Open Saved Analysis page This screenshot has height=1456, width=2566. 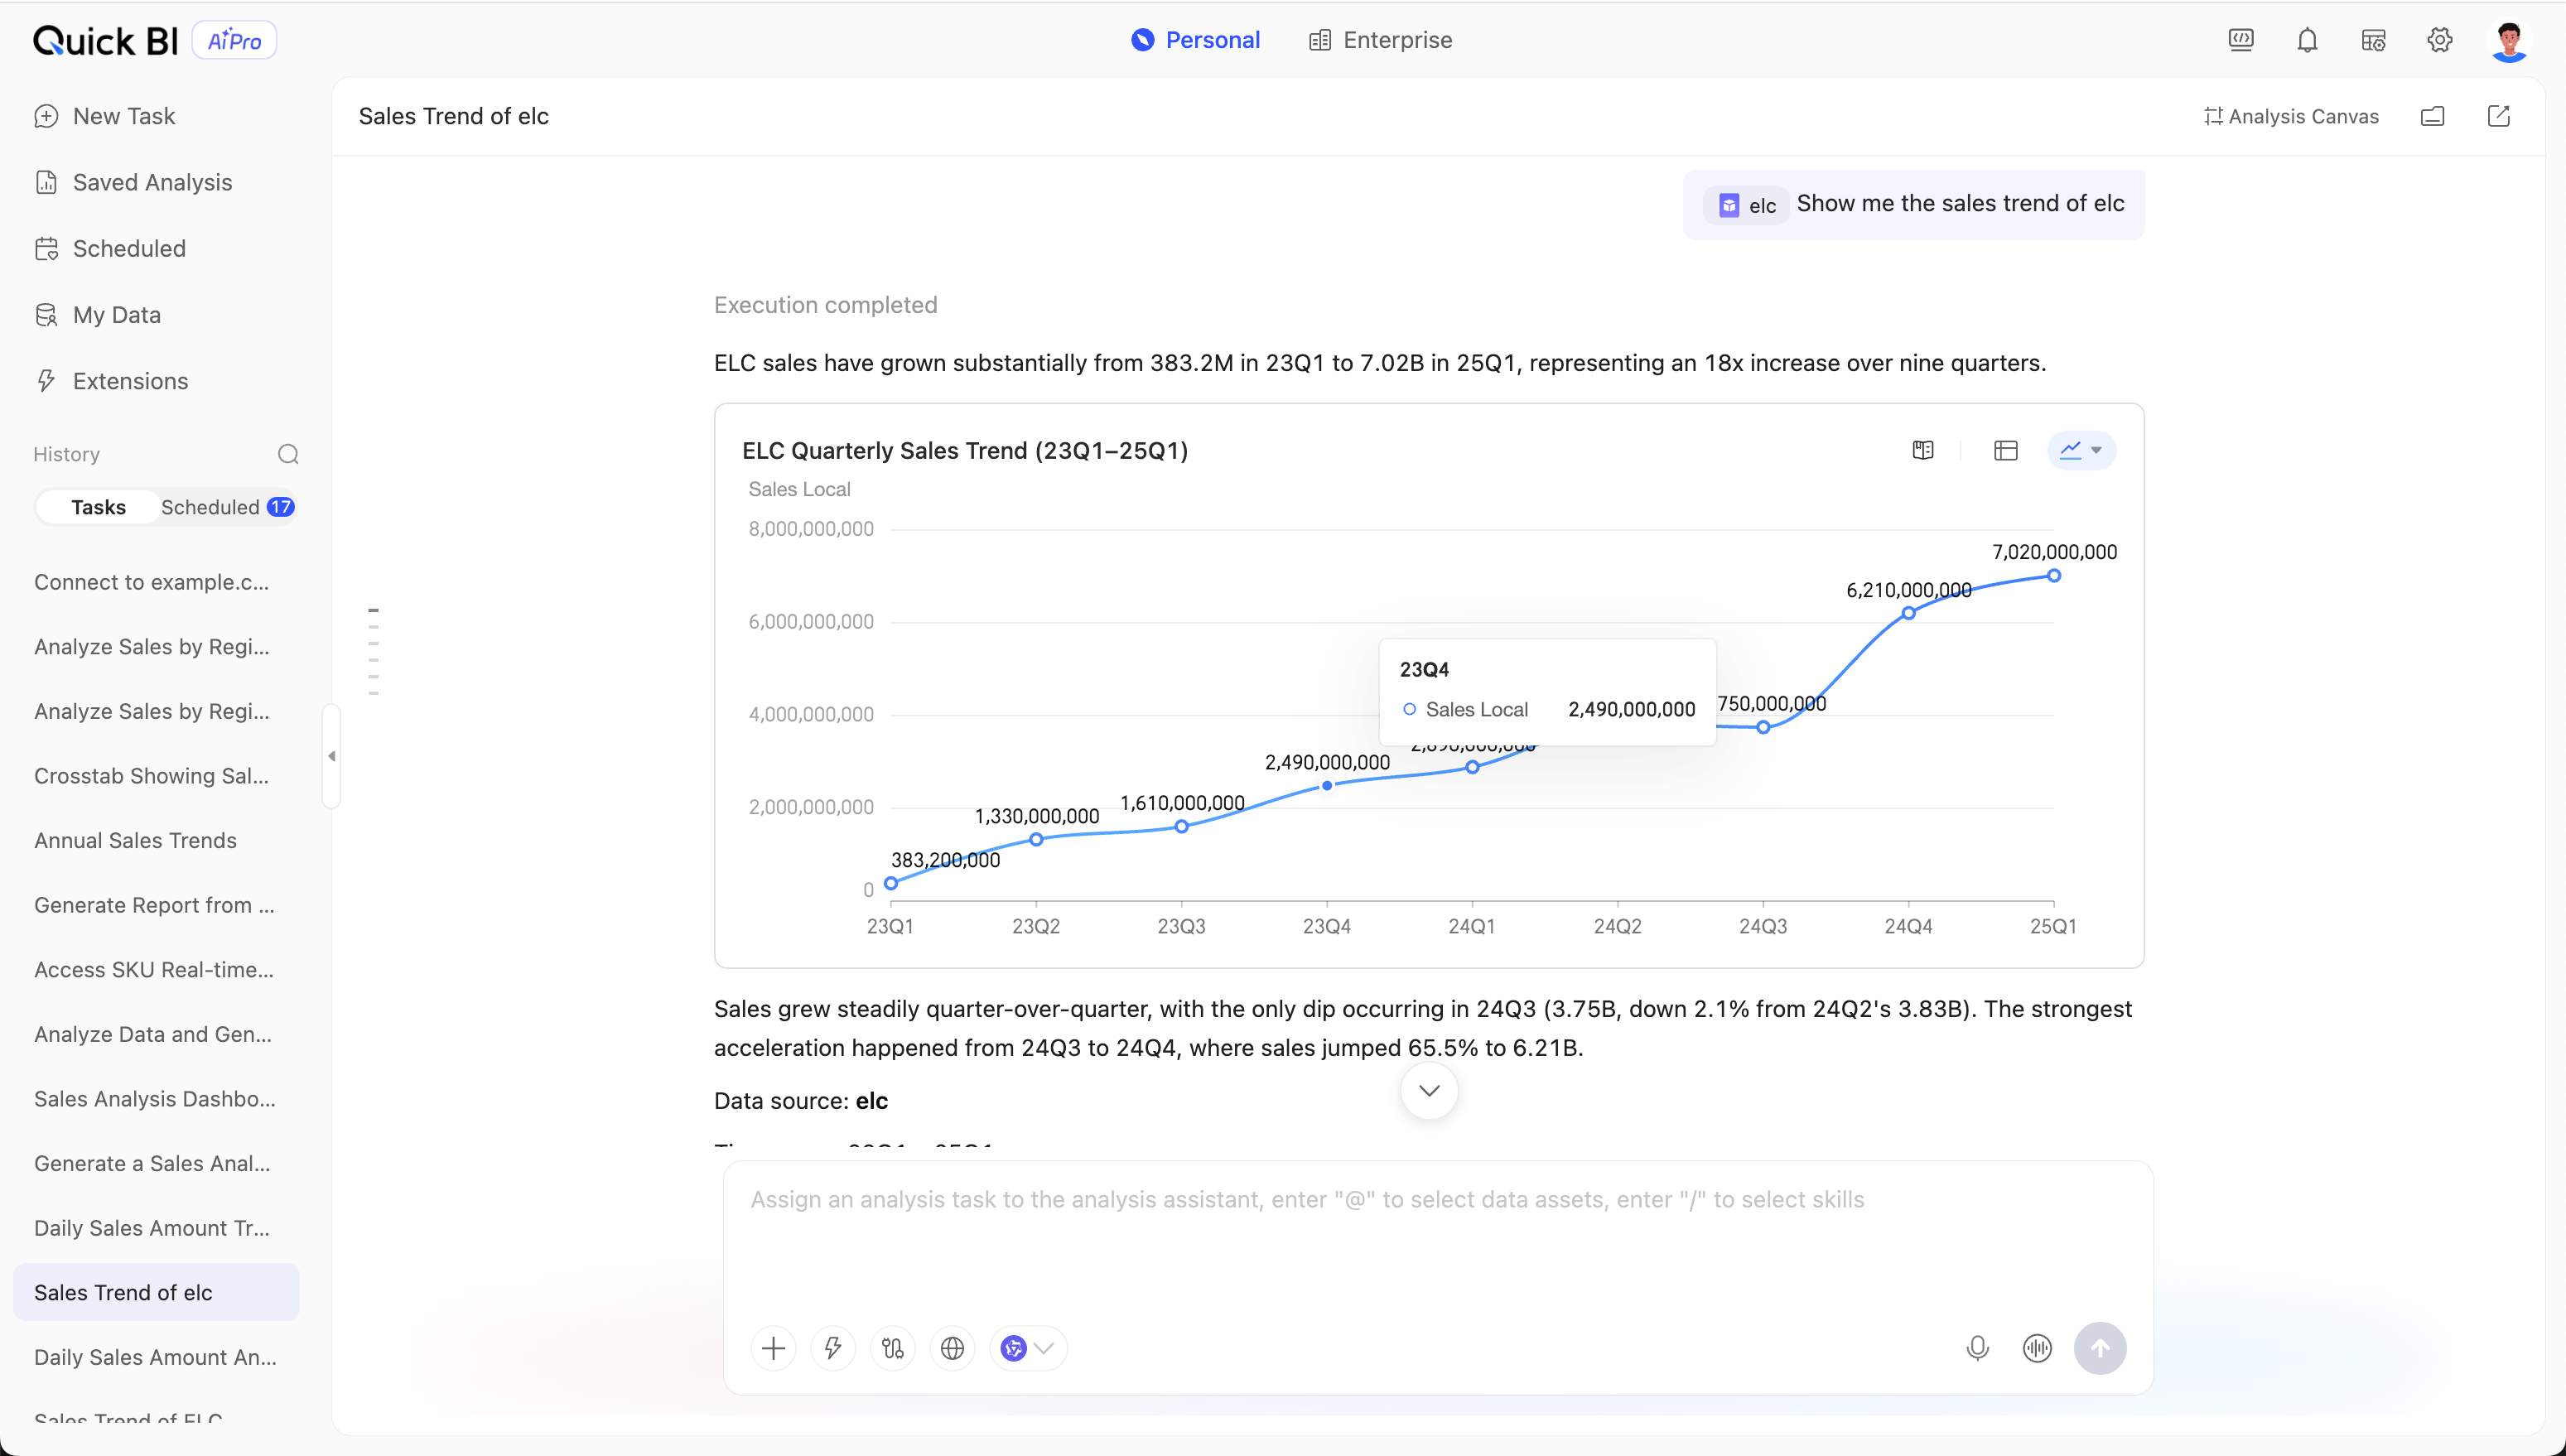click(133, 182)
